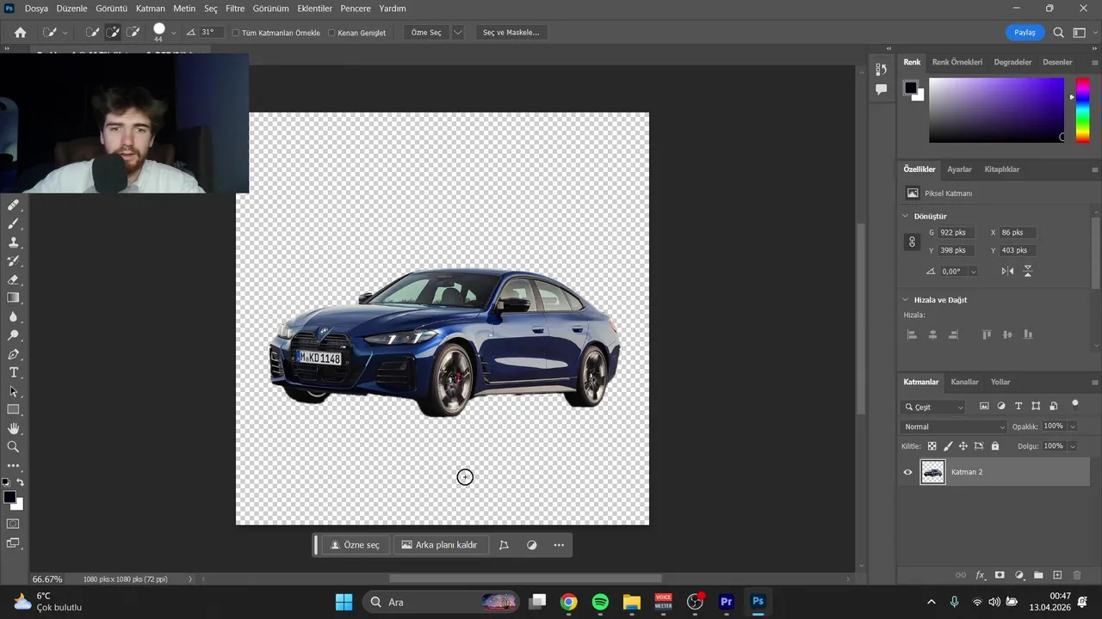The width and height of the screenshot is (1102, 619).
Task: Toggle lock image pixels brush icon
Action: [x=948, y=446]
